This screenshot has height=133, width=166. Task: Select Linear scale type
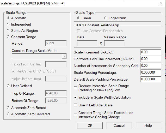pos(79,18)
